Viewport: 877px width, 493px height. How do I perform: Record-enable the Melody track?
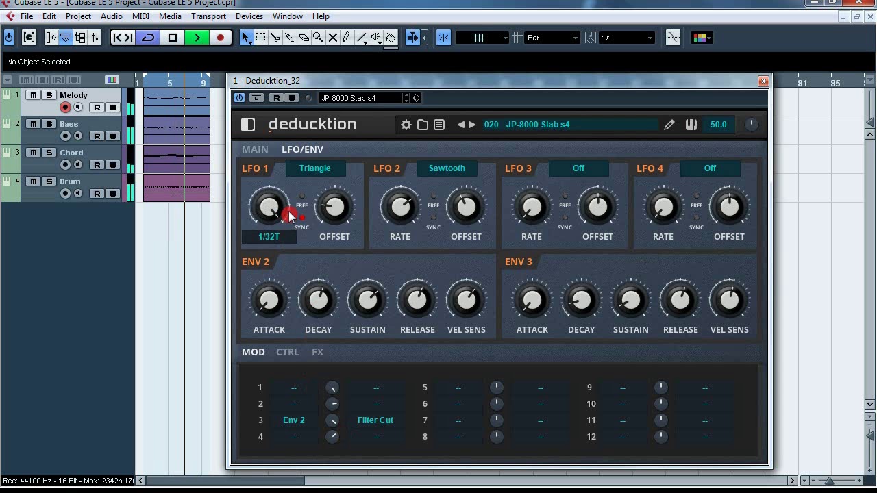click(x=65, y=108)
